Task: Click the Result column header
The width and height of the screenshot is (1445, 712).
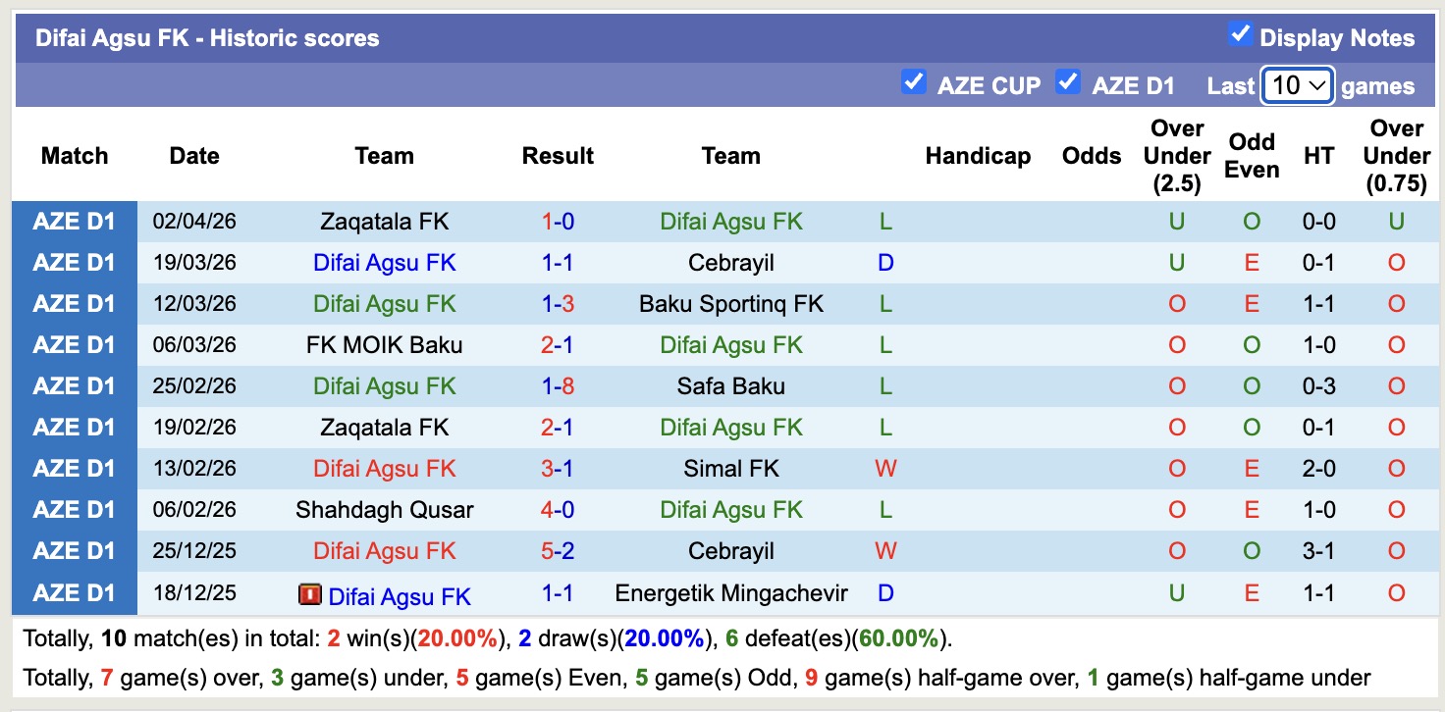Action: click(558, 156)
